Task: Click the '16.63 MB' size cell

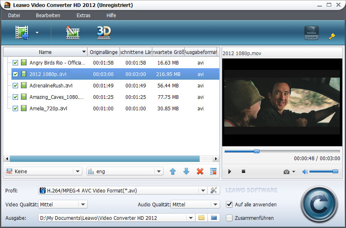Action: point(168,63)
